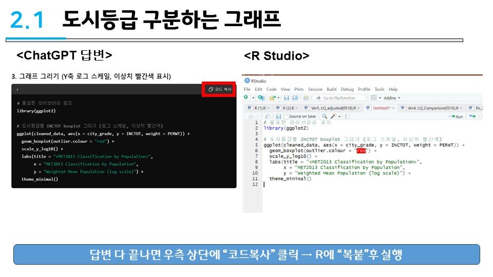This screenshot has width=493, height=277.
Task: Close the R (1).R tab
Action: (x=269, y=108)
